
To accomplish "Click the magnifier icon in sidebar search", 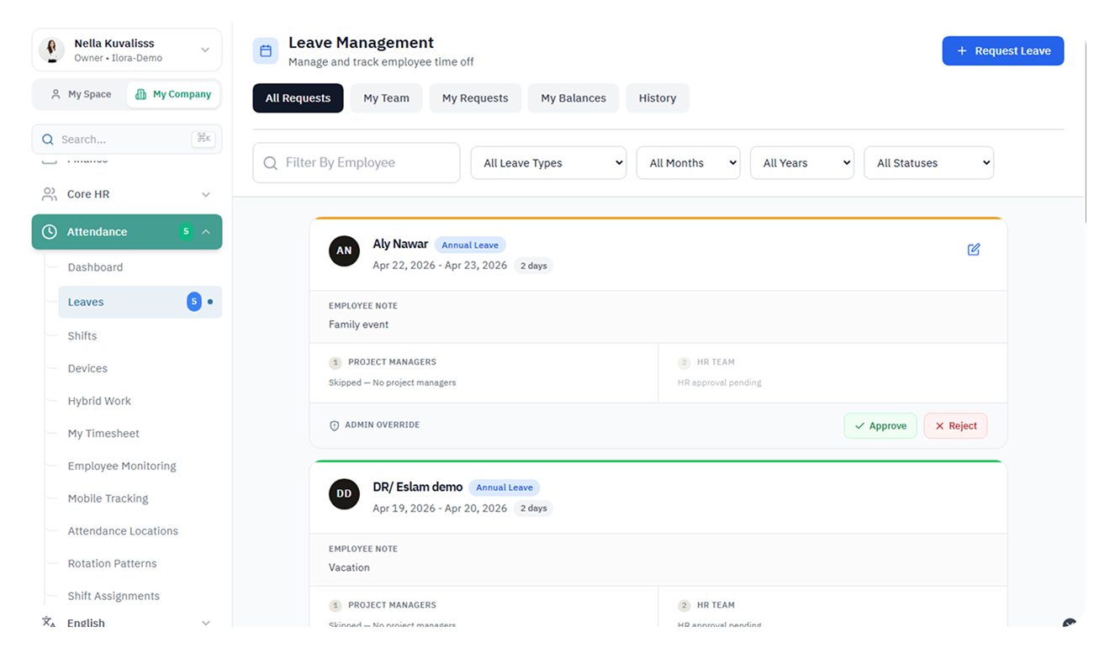I will (47, 140).
